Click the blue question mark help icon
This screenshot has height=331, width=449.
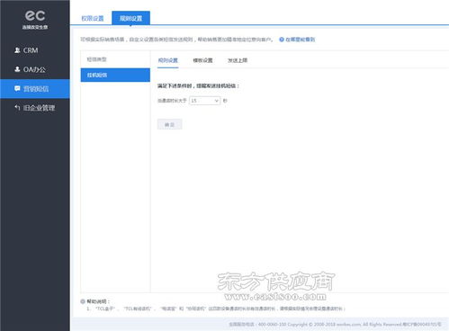coord(282,40)
